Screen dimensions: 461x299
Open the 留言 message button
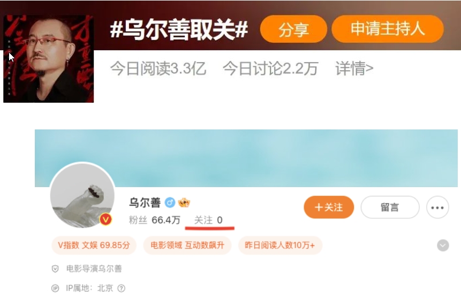390,208
